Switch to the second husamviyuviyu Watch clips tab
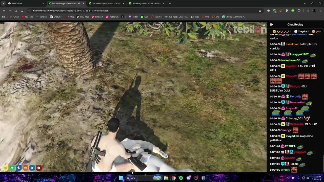Viewport: 324px width, 182px height. pos(106,4)
